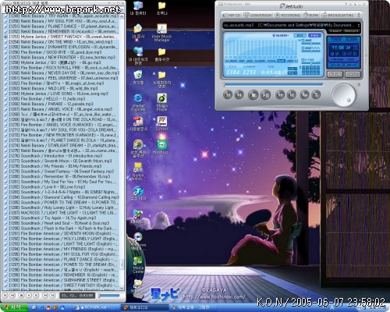Stop playback in JetAudio main player

tap(253, 95)
